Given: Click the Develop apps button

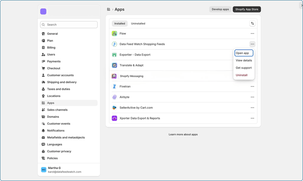Looking at the screenshot, I should click(220, 9).
